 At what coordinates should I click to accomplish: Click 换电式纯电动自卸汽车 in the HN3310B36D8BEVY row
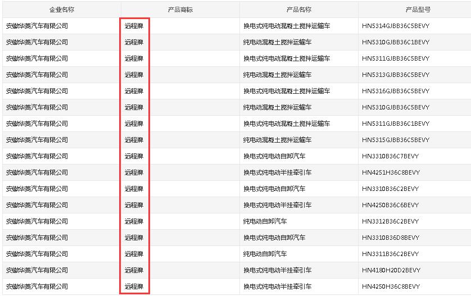274,238
